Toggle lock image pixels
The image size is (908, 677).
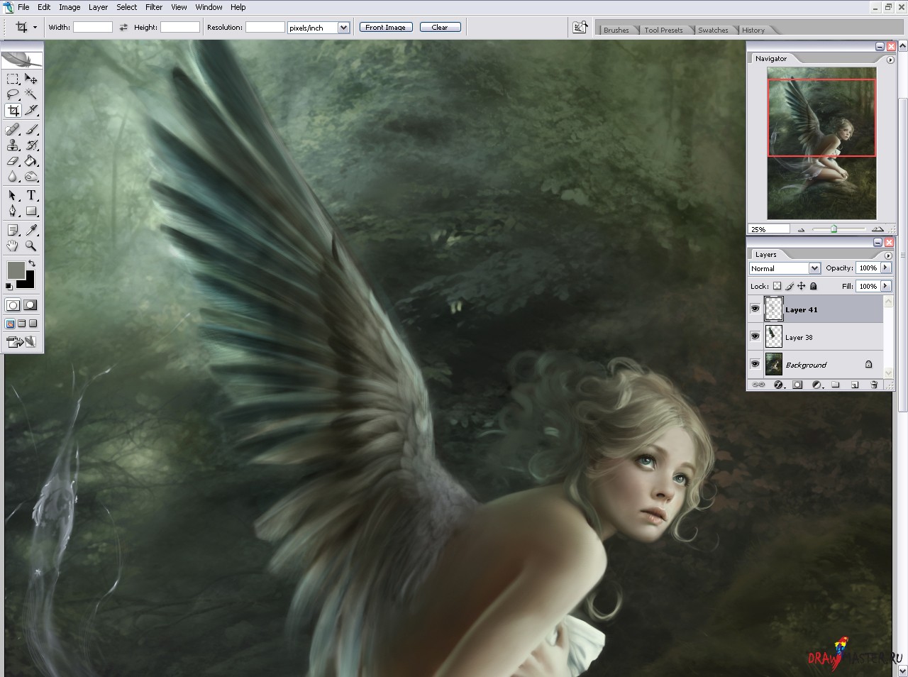790,286
